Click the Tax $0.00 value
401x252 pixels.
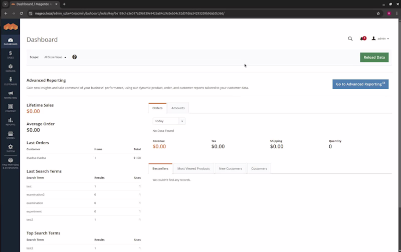[x=218, y=147]
